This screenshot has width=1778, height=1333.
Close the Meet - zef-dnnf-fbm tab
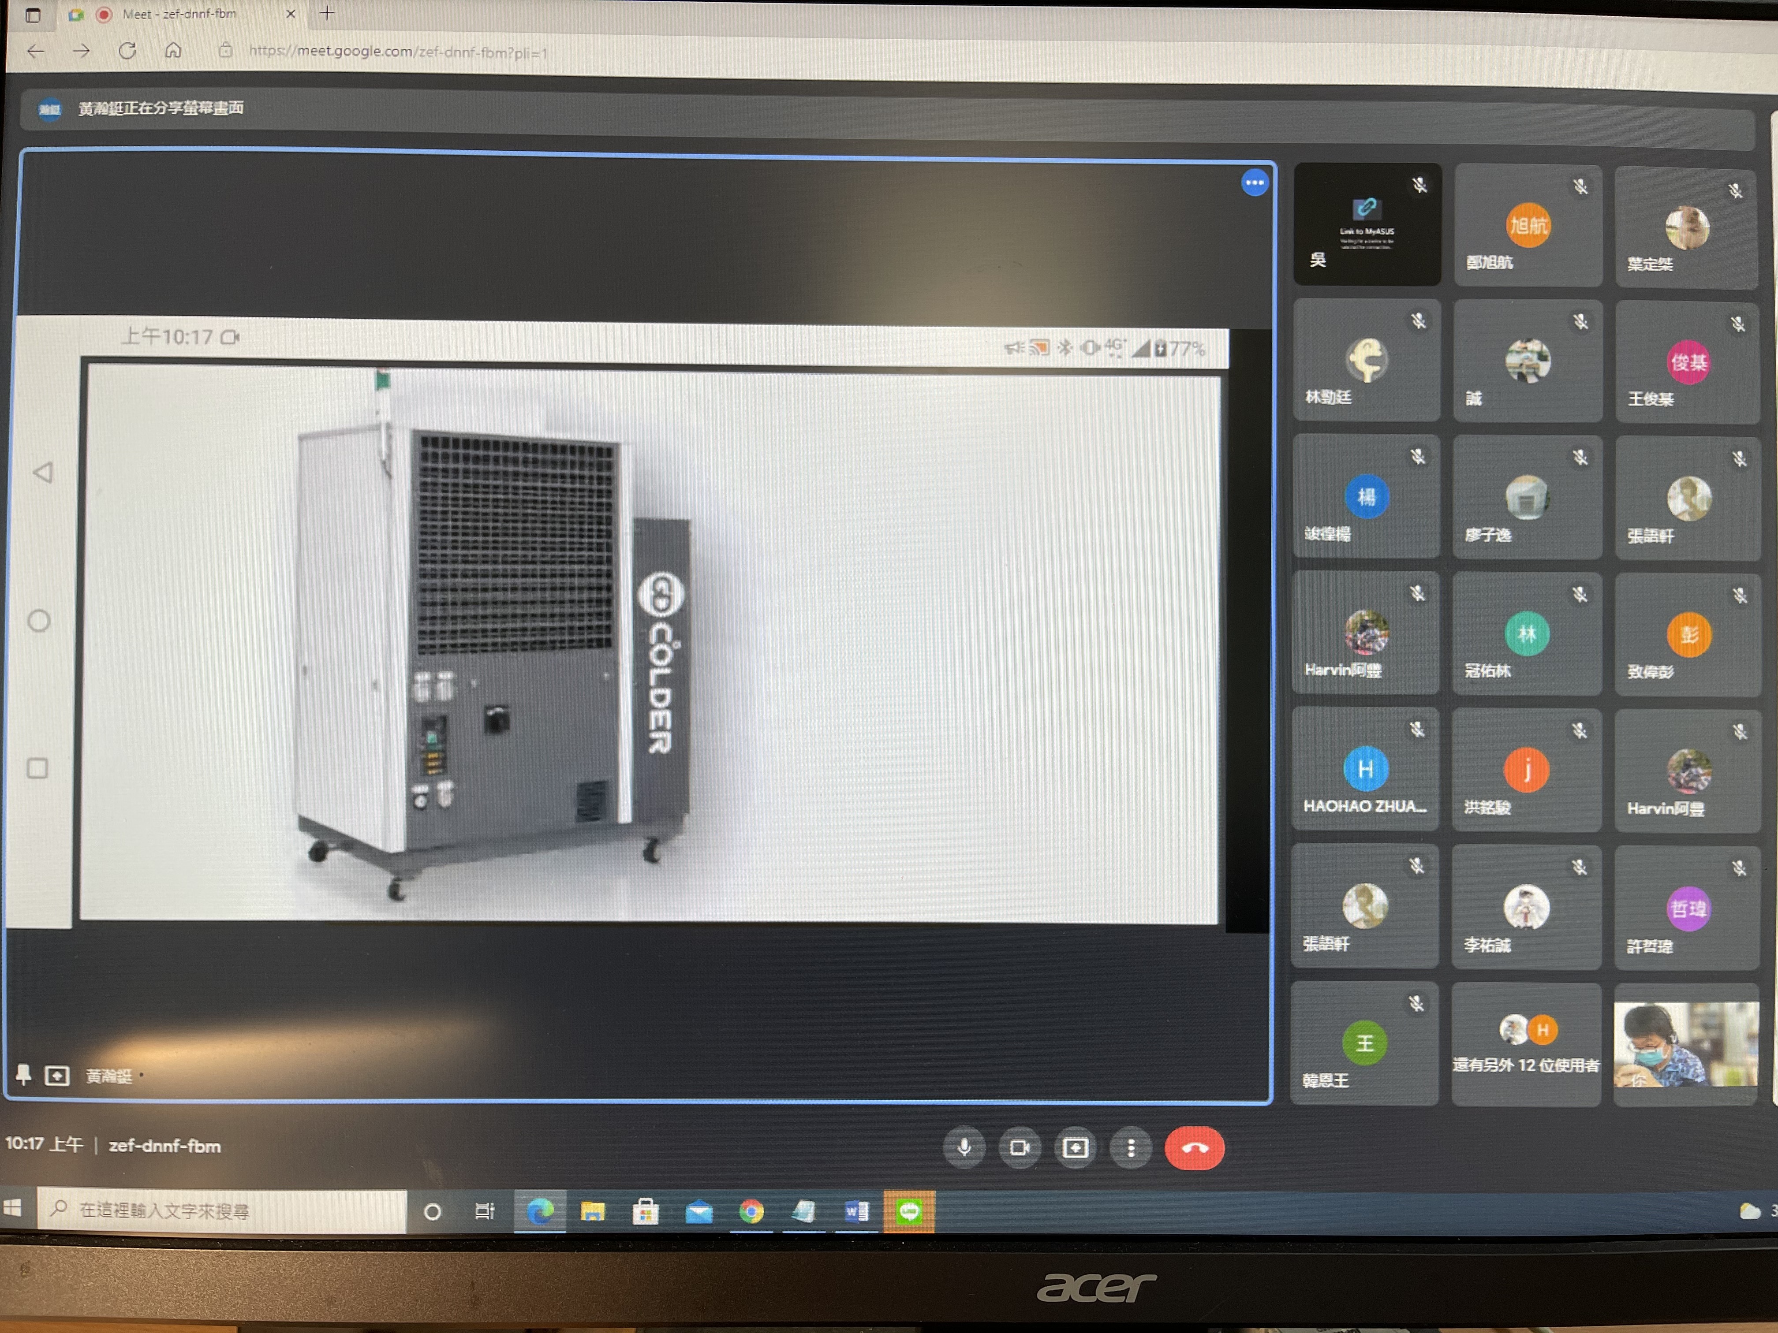pos(291,14)
